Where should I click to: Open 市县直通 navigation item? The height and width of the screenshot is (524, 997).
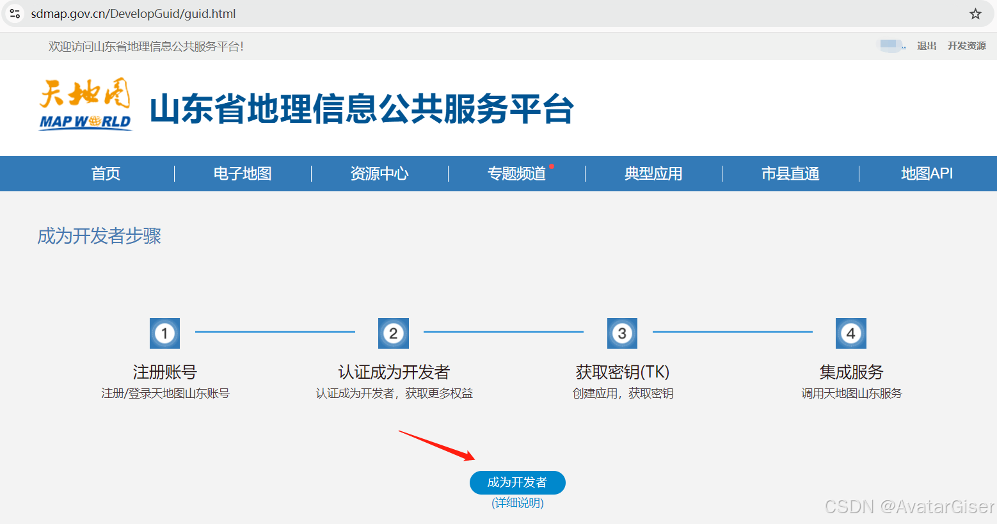pos(790,173)
